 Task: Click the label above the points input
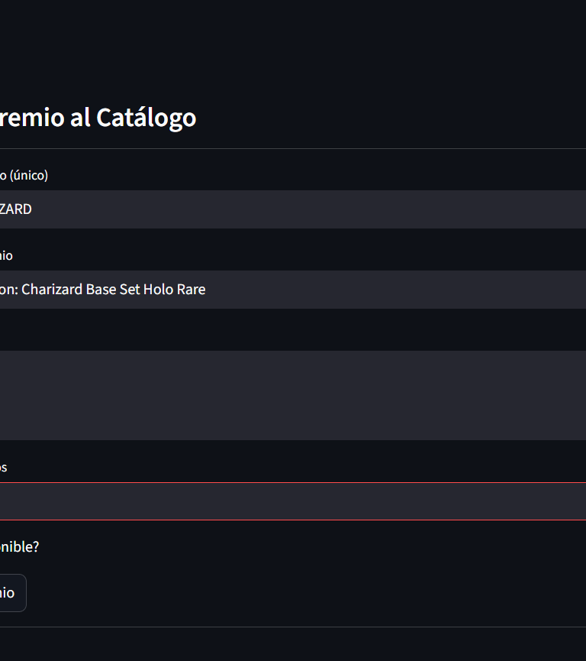pyautogui.click(x=4, y=467)
